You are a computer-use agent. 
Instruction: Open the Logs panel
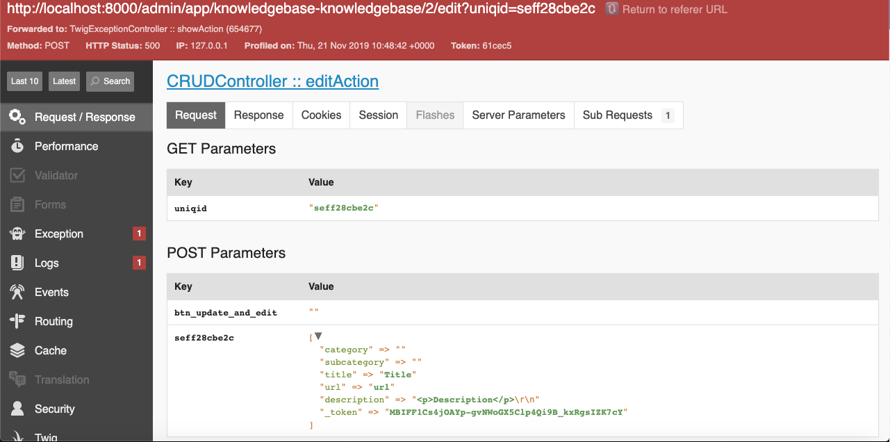point(76,263)
